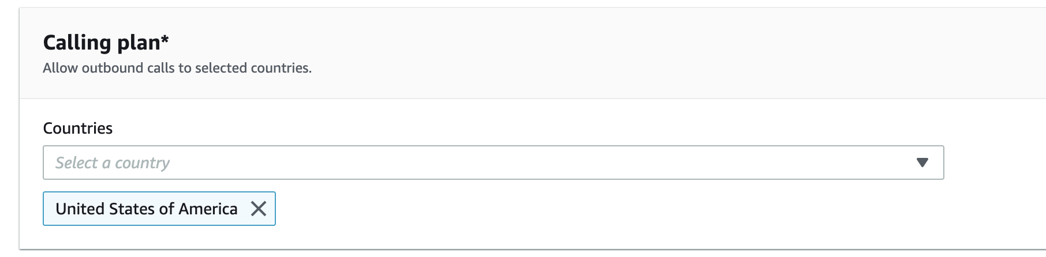1046x257 pixels.
Task: Select the United States of America tag
Action: point(159,209)
